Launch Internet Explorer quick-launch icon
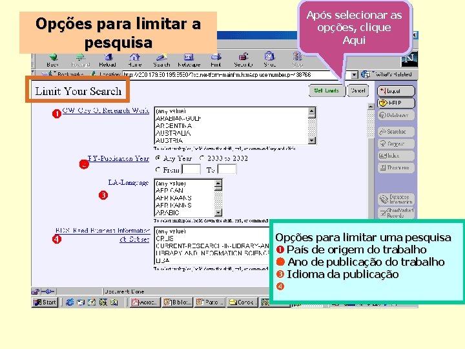 click(70, 302)
